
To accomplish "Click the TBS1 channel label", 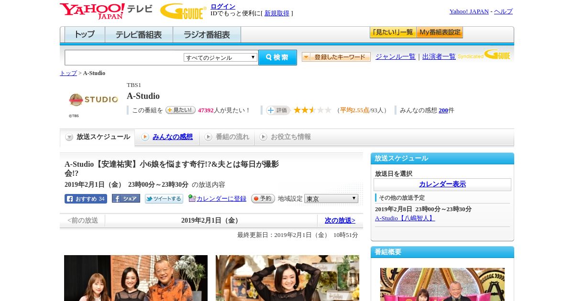I will click(134, 85).
